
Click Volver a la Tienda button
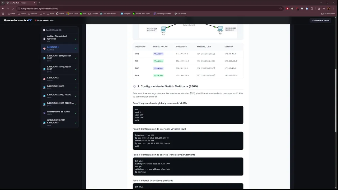[x=320, y=20]
